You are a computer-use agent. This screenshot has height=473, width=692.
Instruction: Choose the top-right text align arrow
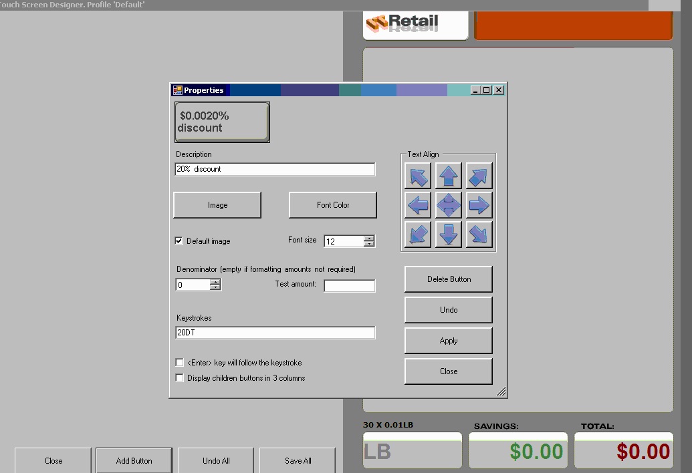point(479,176)
